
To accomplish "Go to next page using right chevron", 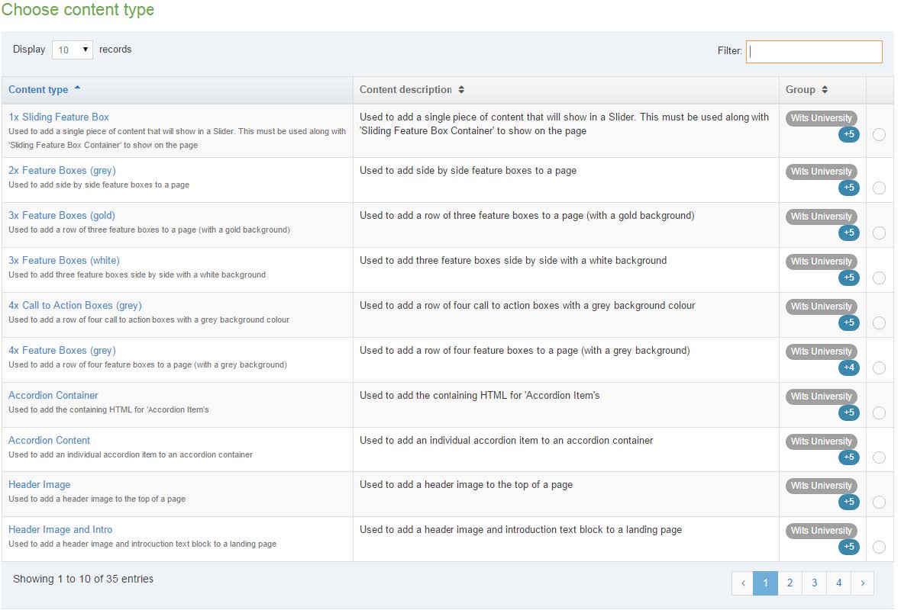I will coord(862,583).
